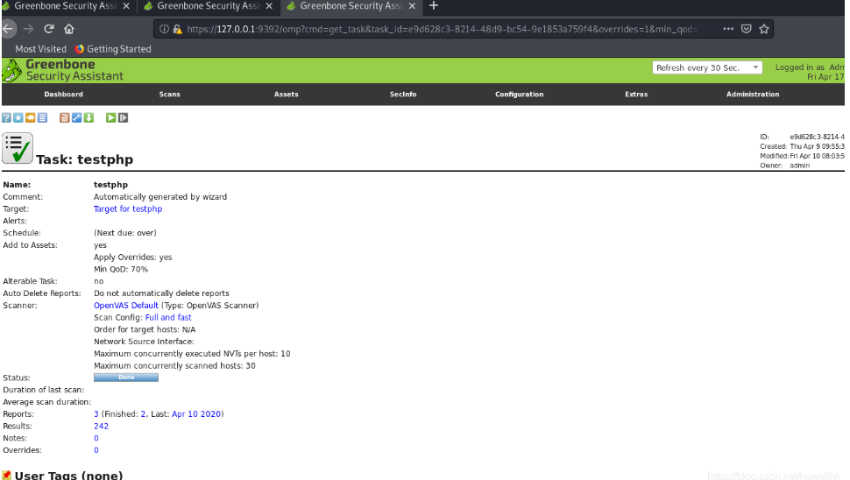
Task: Start the task with green play icon
Action: pyautogui.click(x=110, y=117)
